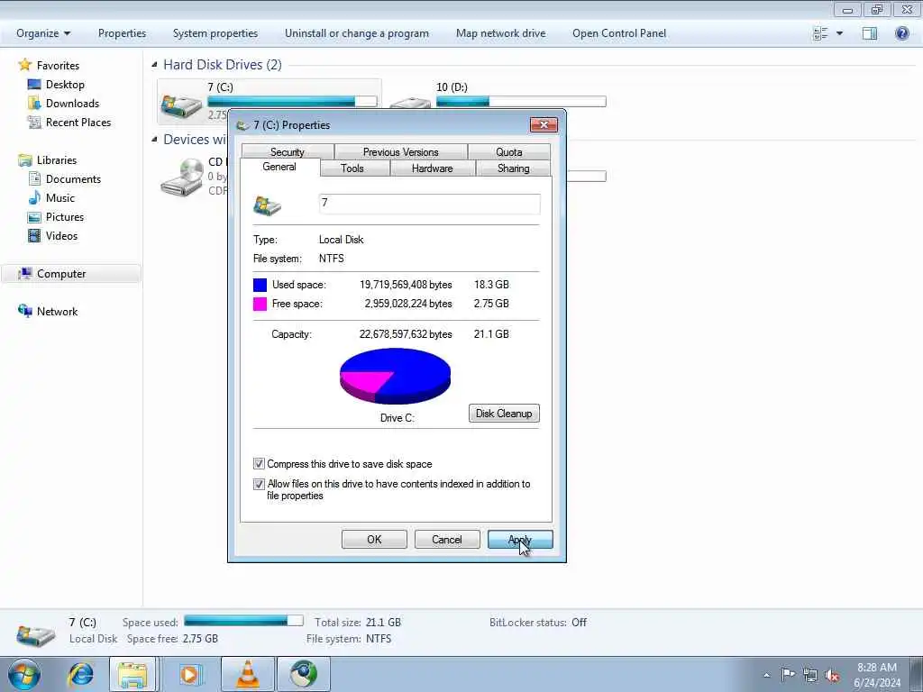Click the blue Used space color swatch
This screenshot has height=692, width=923.
tap(260, 285)
